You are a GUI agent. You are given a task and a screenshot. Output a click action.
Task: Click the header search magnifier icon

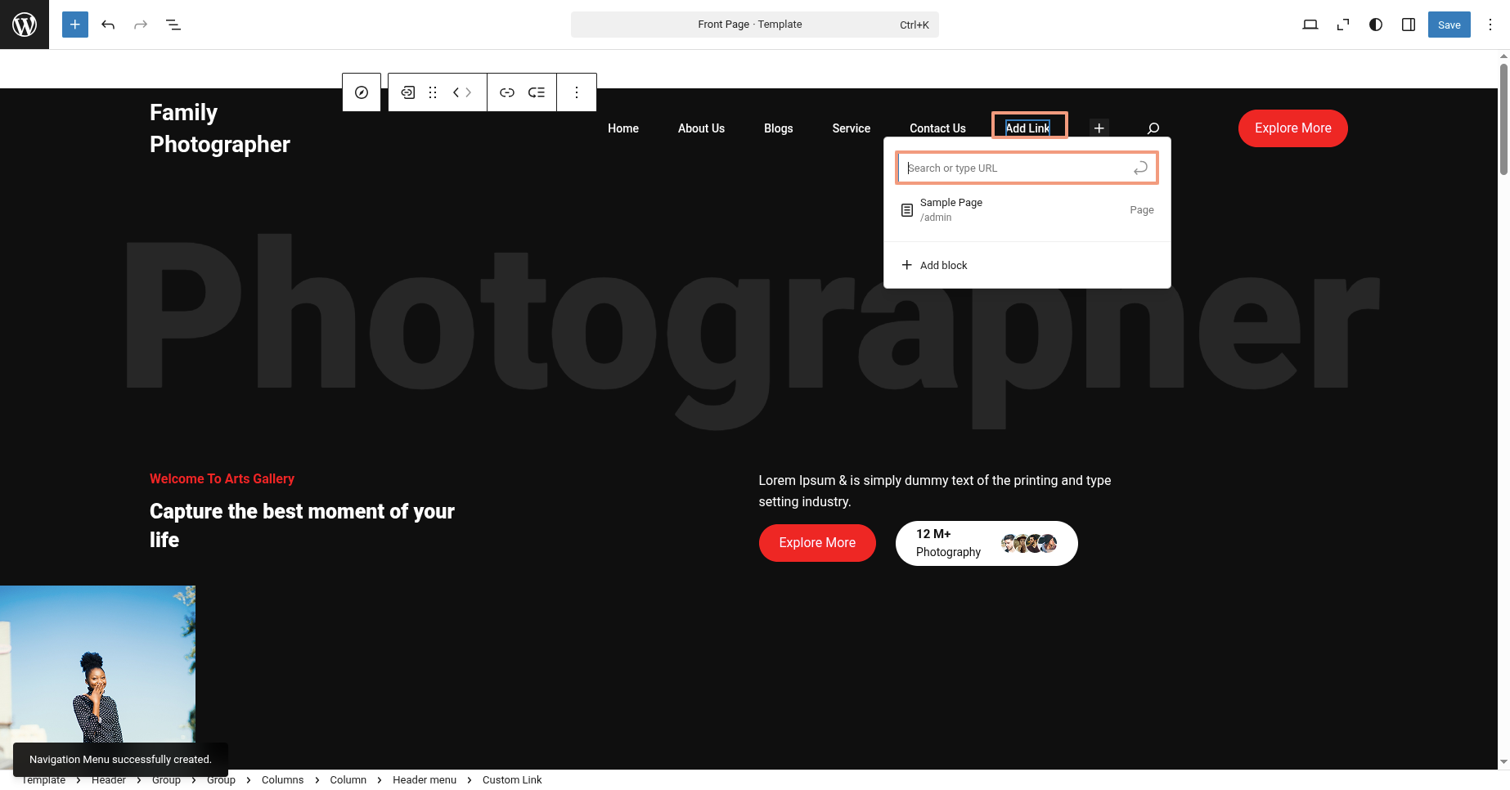tap(1153, 128)
